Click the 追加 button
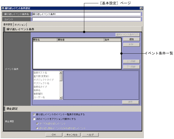Screen dimensions: 174x139 click(x=131, y=39)
